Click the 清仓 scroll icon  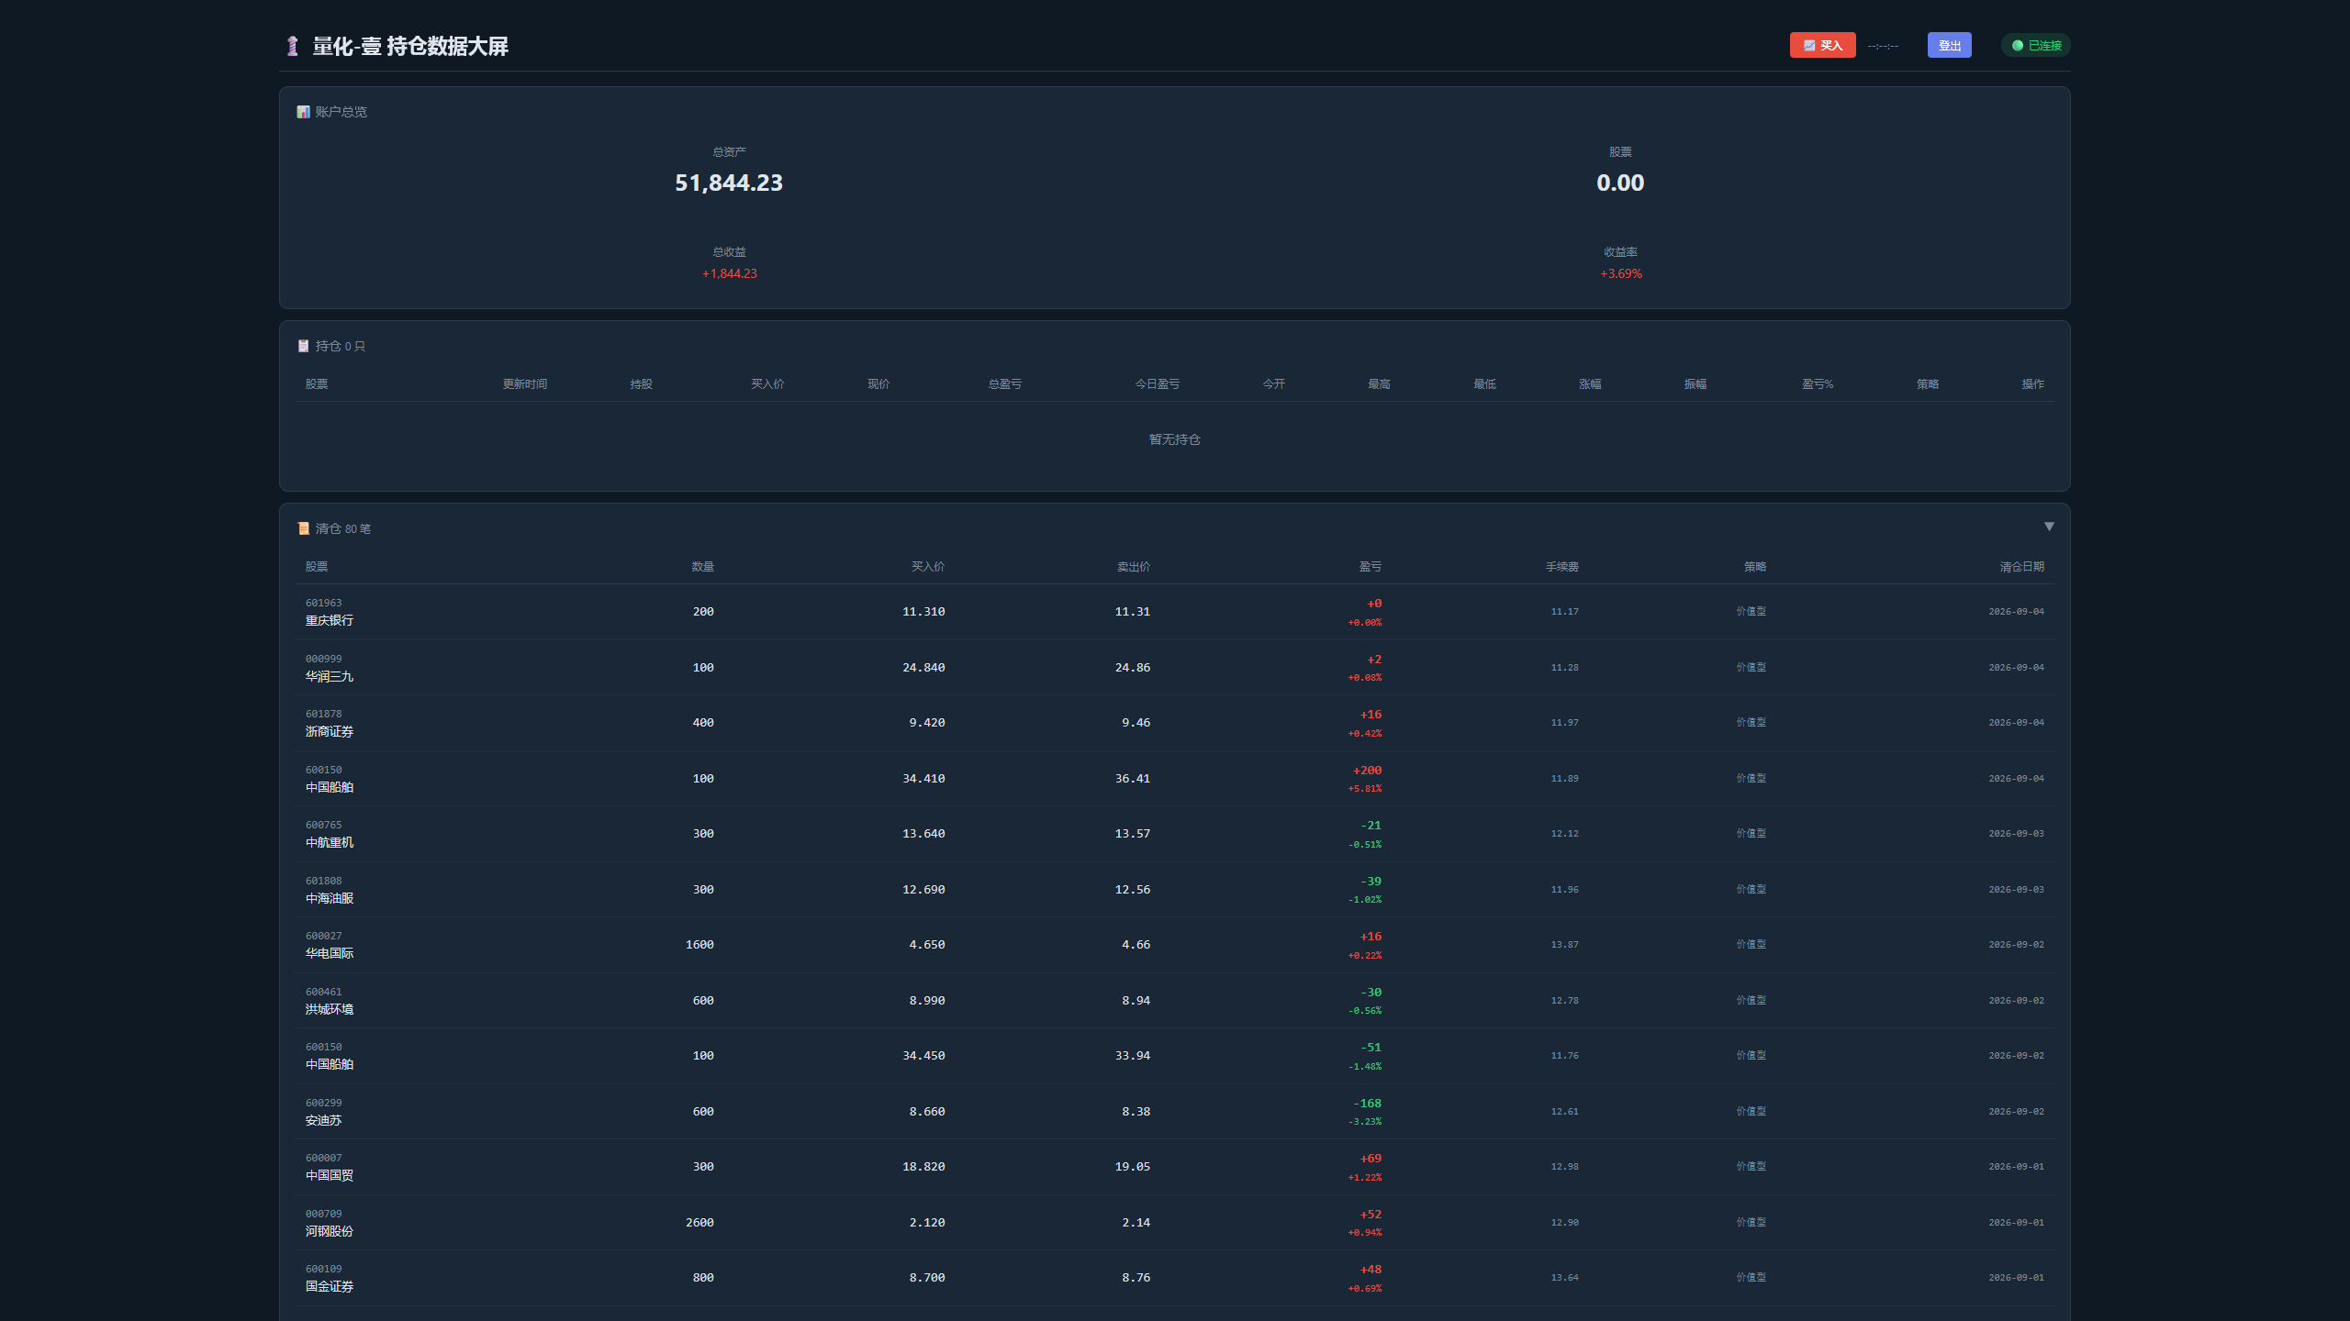(x=303, y=528)
